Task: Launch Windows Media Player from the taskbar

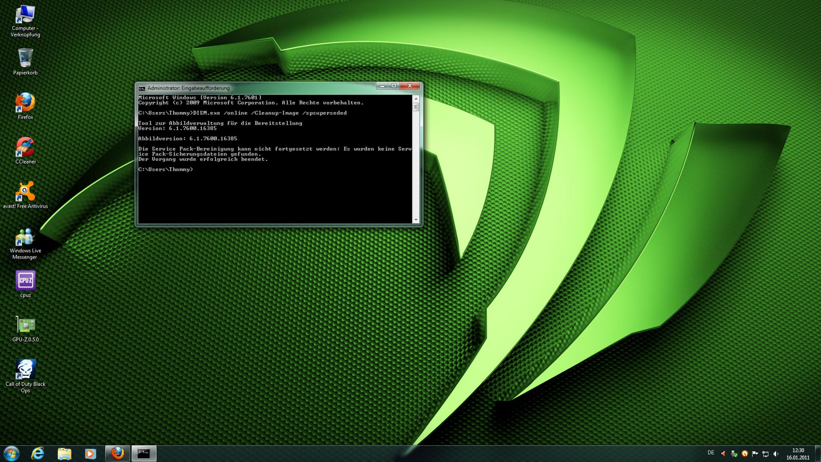Action: point(90,453)
